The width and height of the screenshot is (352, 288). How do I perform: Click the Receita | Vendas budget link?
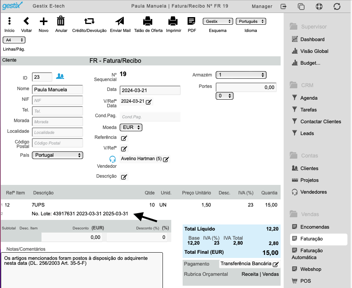[x=260, y=274]
